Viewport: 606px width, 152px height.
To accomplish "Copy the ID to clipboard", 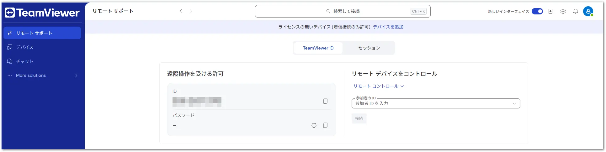I will (325, 101).
